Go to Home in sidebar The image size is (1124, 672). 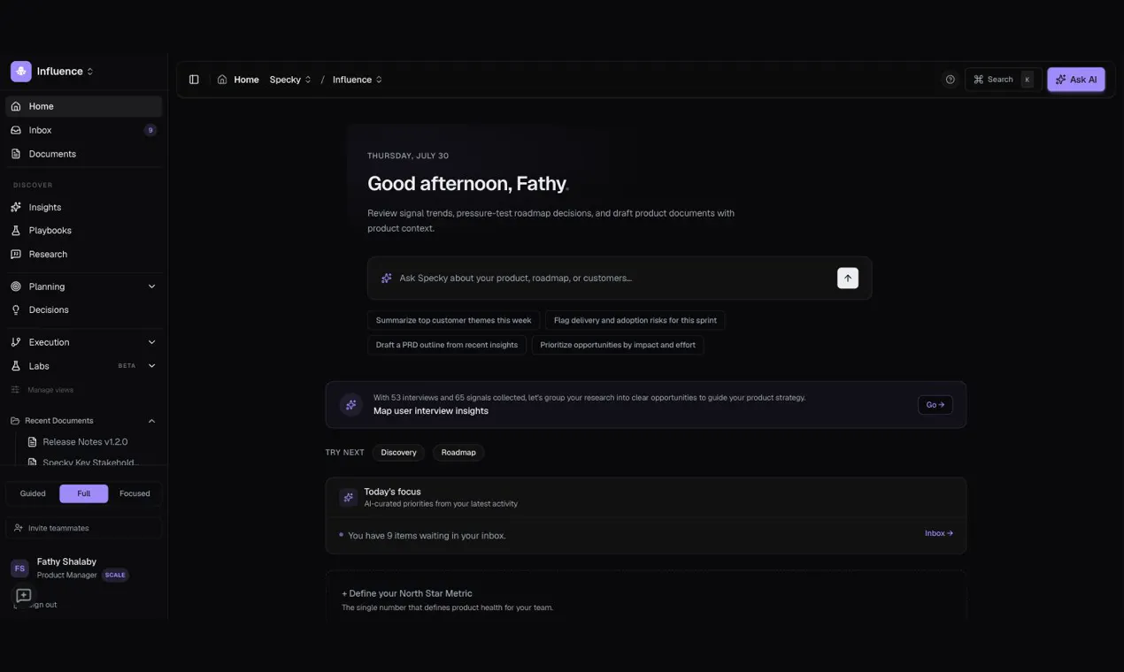84,106
